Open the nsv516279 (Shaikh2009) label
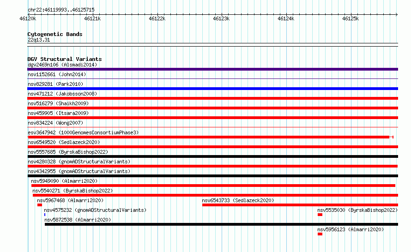 coord(58,103)
